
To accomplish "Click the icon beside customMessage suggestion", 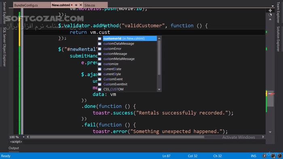I will pyautogui.click(x=99, y=54).
